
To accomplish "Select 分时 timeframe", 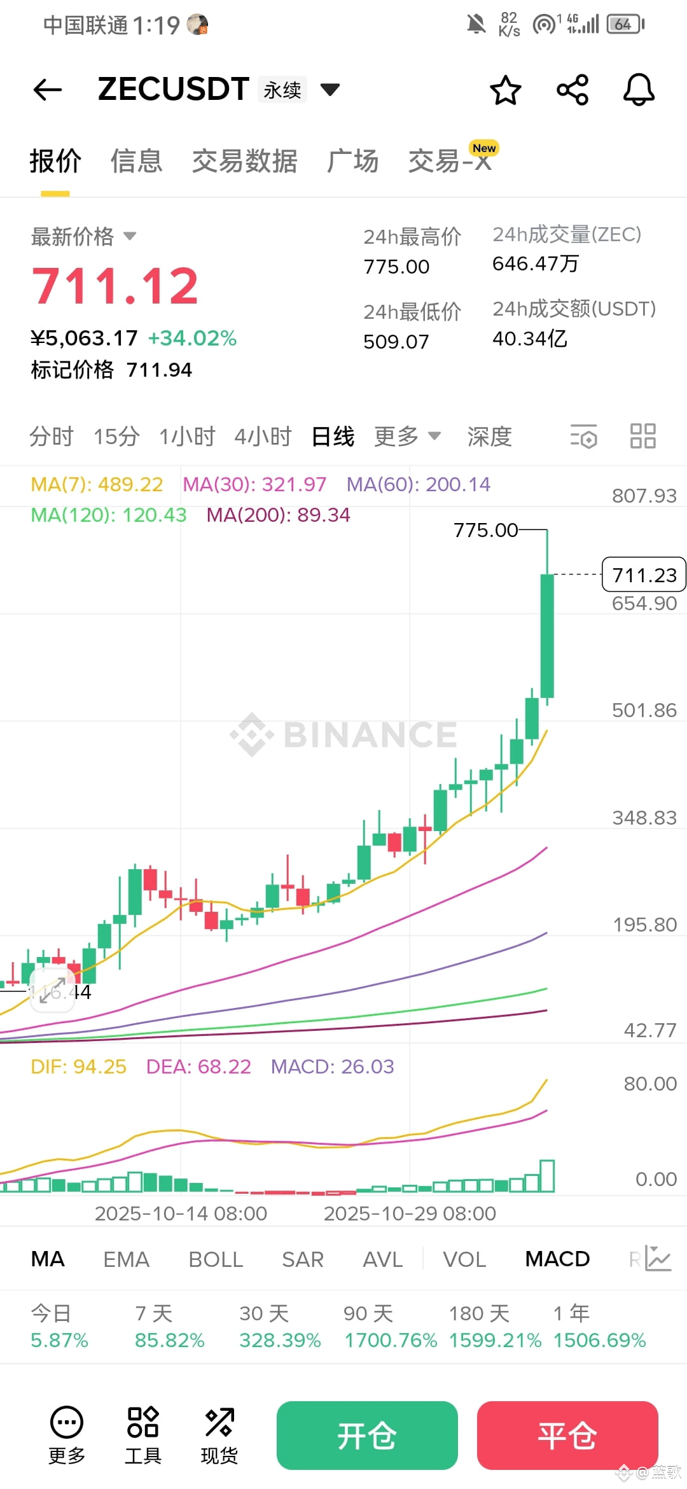I will point(52,437).
